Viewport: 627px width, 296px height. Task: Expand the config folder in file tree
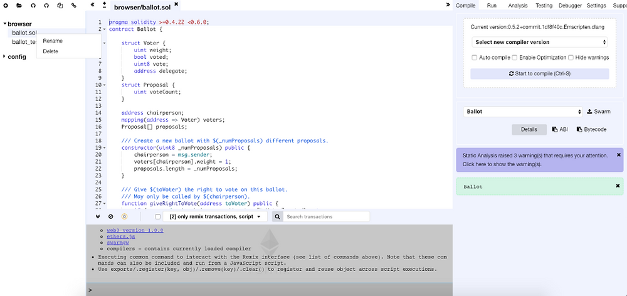pyautogui.click(x=5, y=57)
